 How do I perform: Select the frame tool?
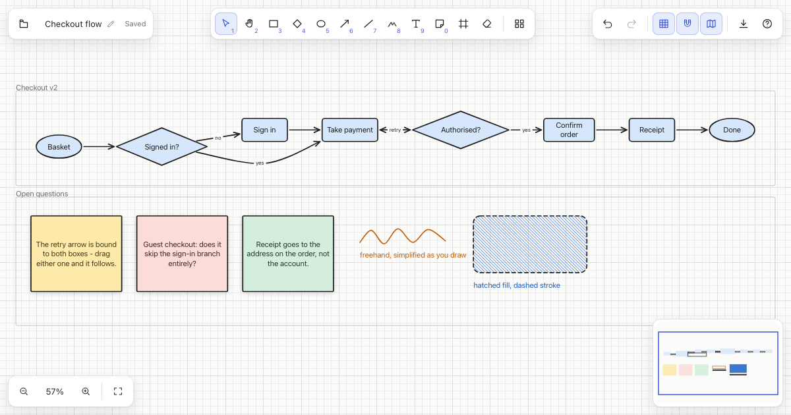463,24
